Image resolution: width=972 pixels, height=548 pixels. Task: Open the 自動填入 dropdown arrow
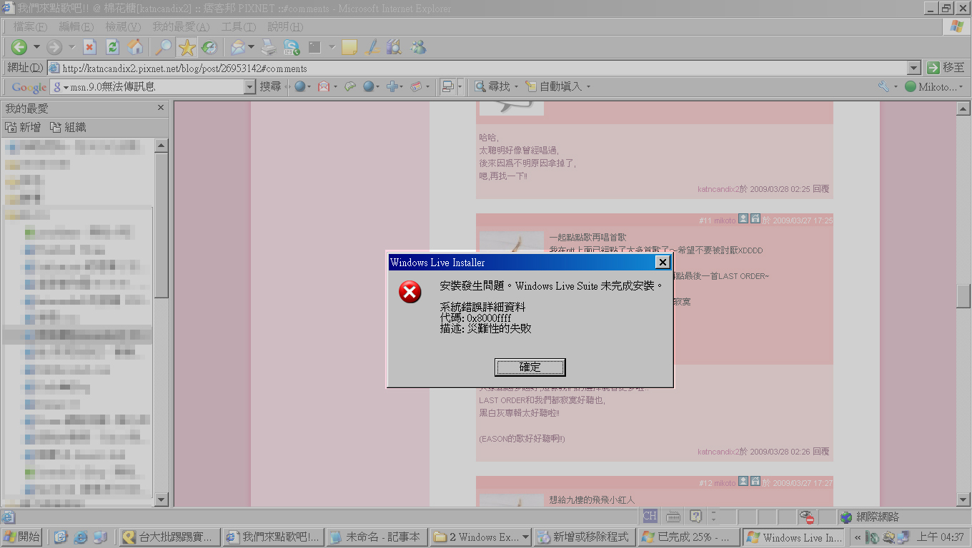pyautogui.click(x=588, y=86)
